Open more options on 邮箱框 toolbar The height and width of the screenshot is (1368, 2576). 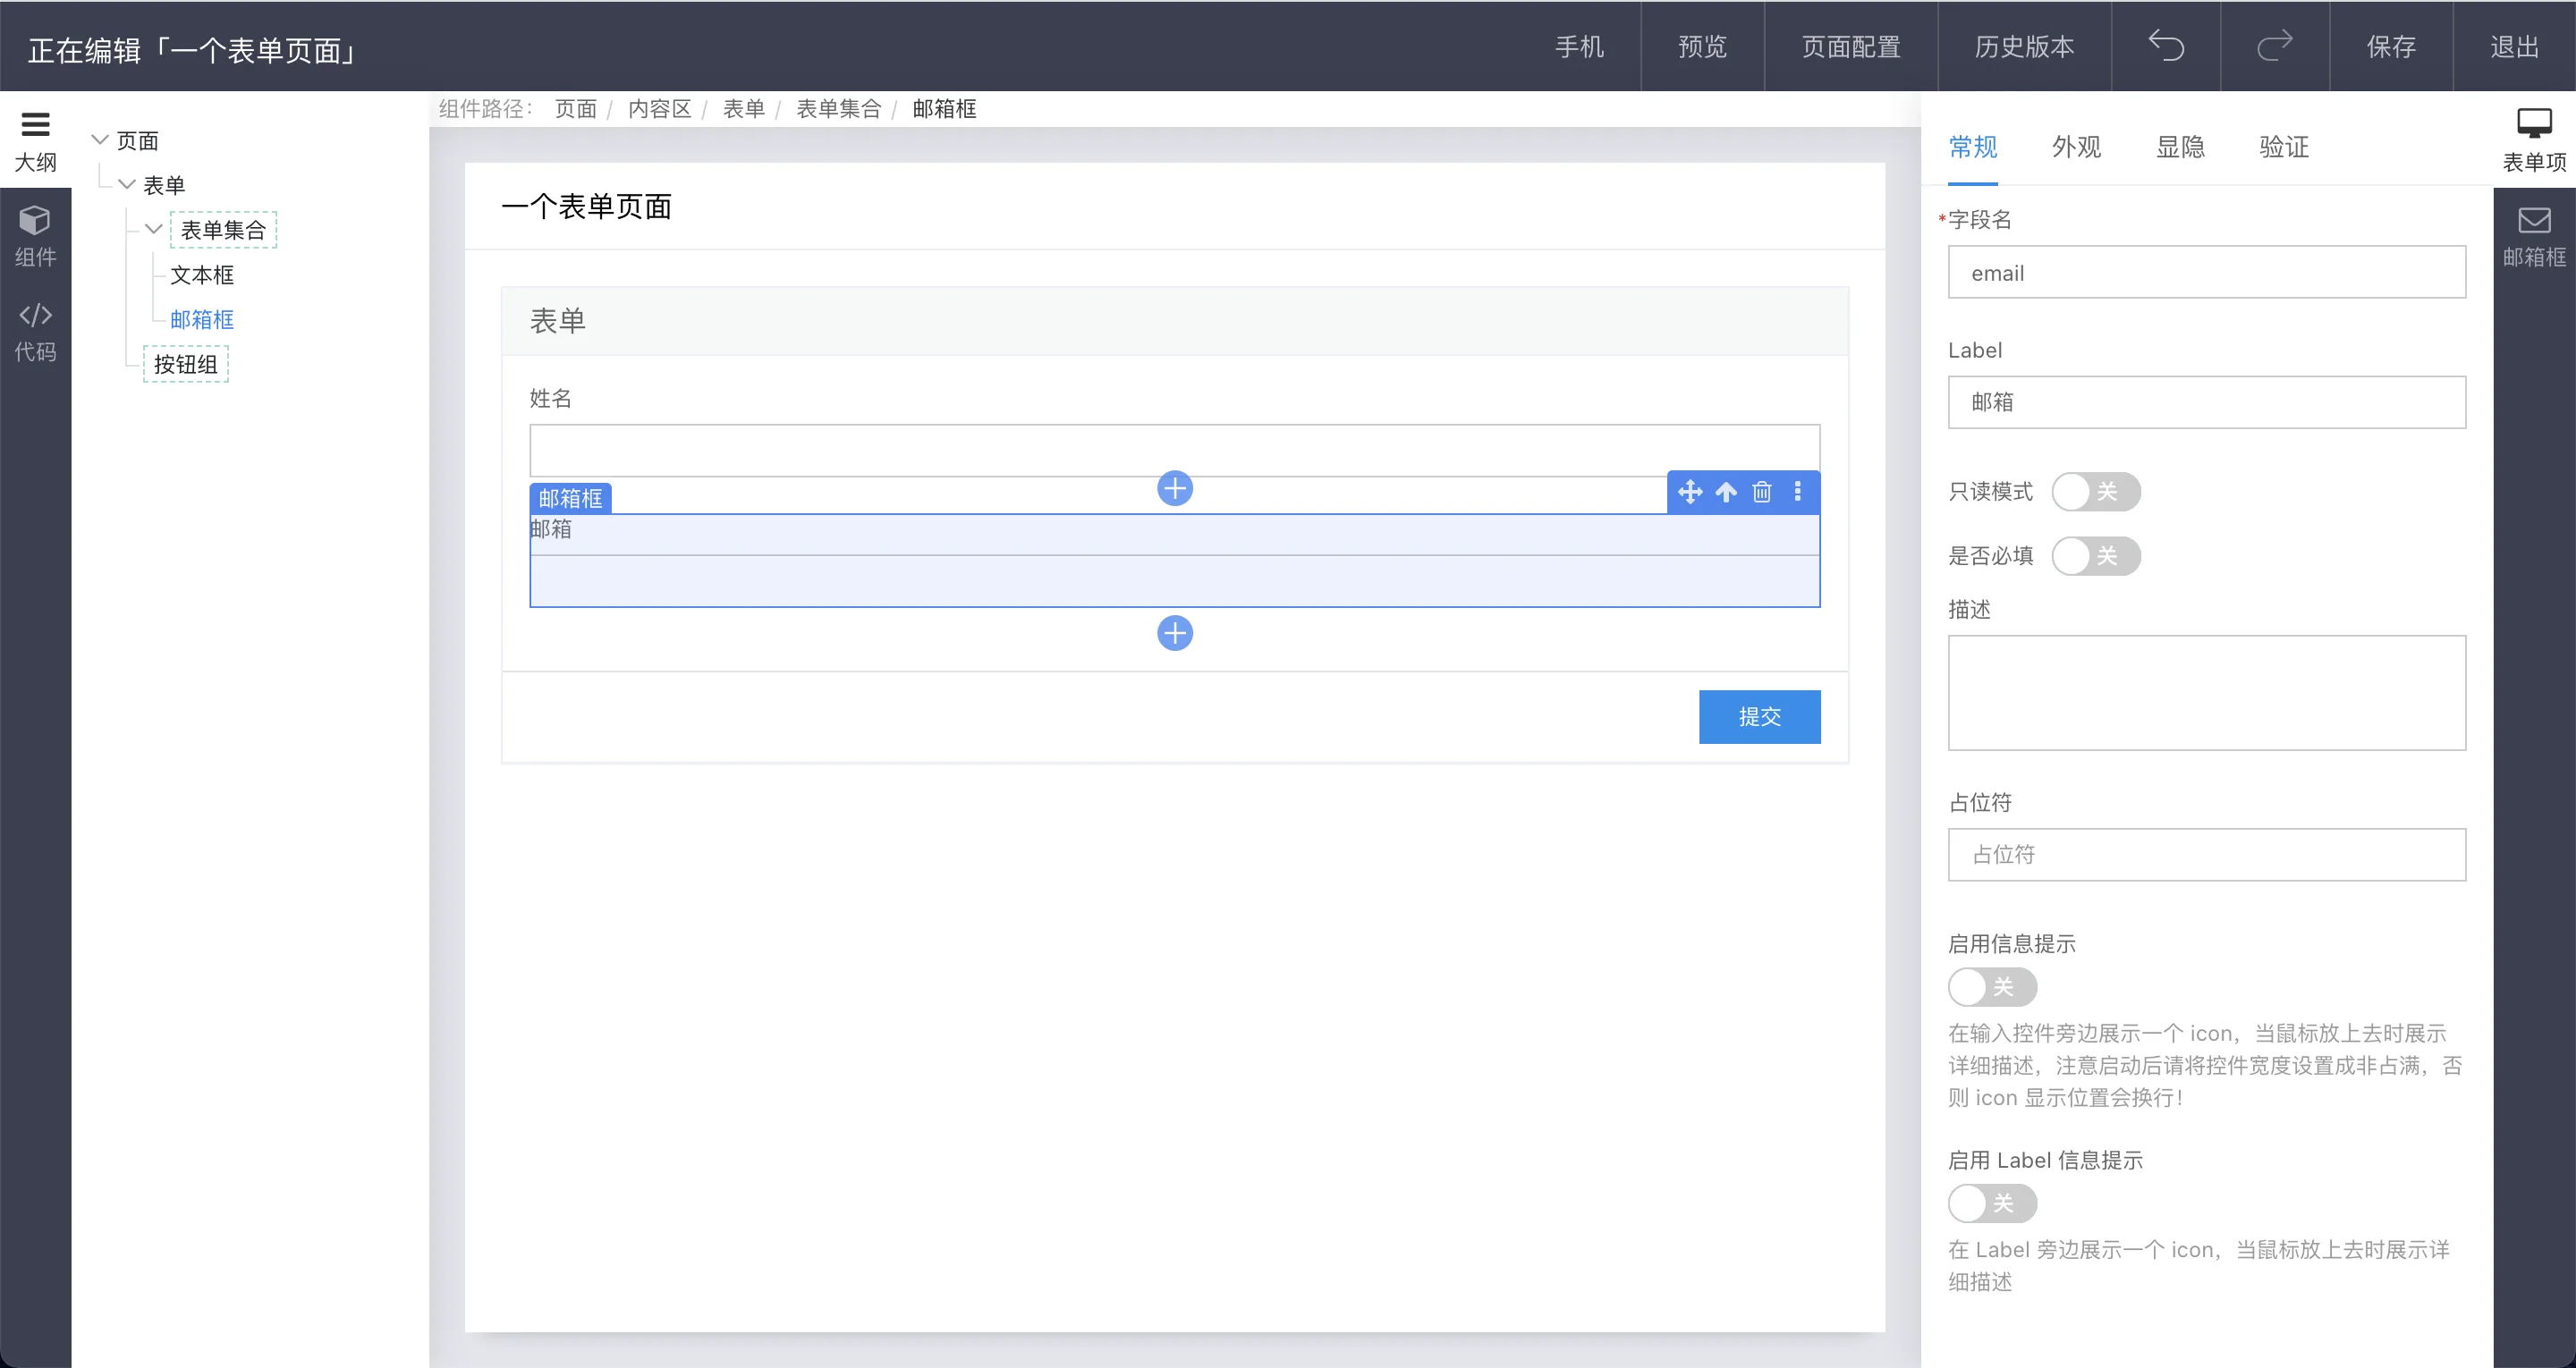click(1798, 492)
